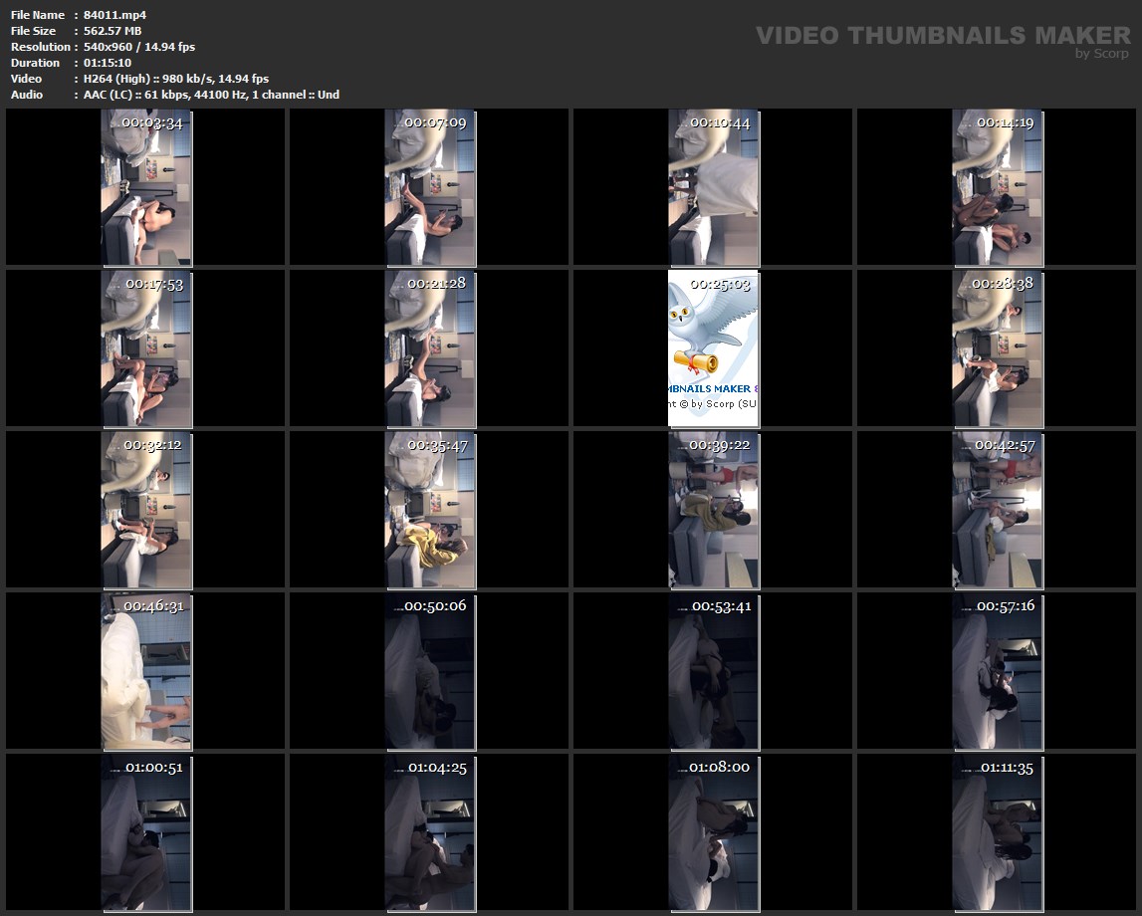The width and height of the screenshot is (1142, 916).
Task: Click the thumbnail at 00:17:53
Action: pyautogui.click(x=146, y=348)
